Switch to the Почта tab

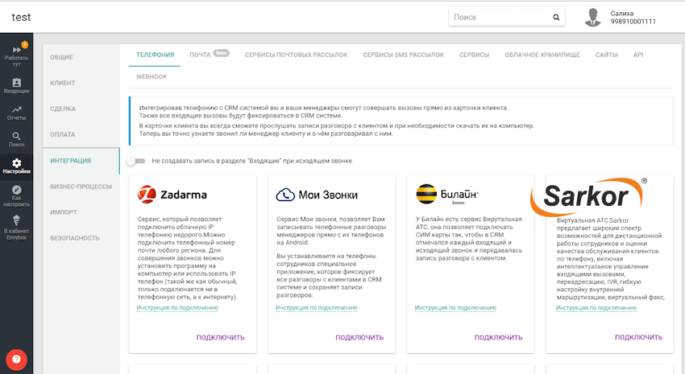pyautogui.click(x=200, y=55)
